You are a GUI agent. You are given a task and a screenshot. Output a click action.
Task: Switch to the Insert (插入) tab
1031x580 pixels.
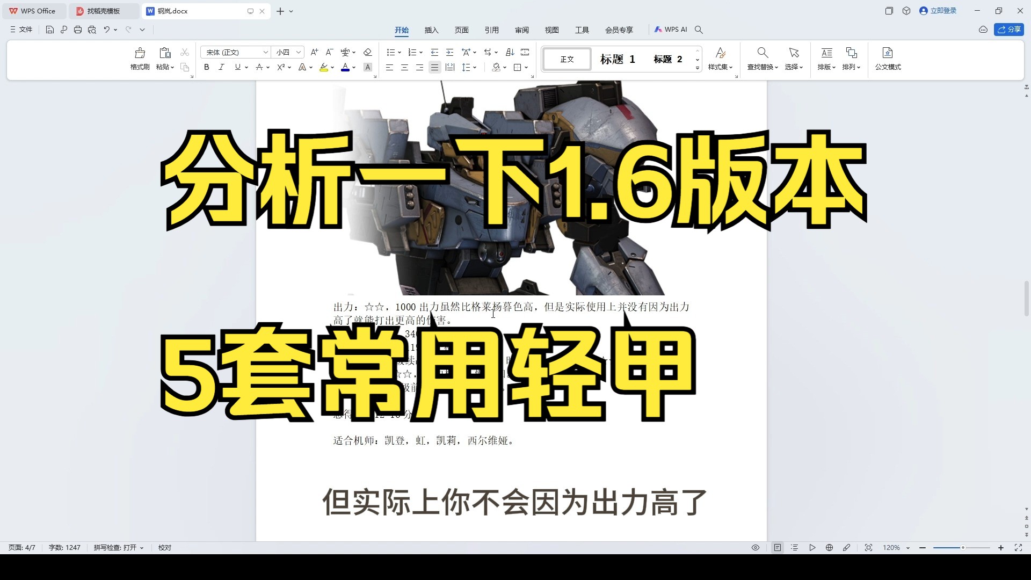click(x=431, y=30)
